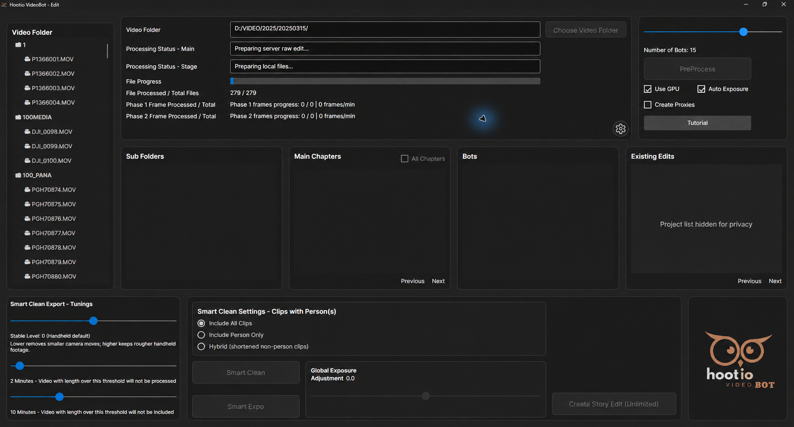Viewport: 794px width, 427px height.
Task: Click the 10 Minutes threshold slider handle
Action: (x=59, y=397)
